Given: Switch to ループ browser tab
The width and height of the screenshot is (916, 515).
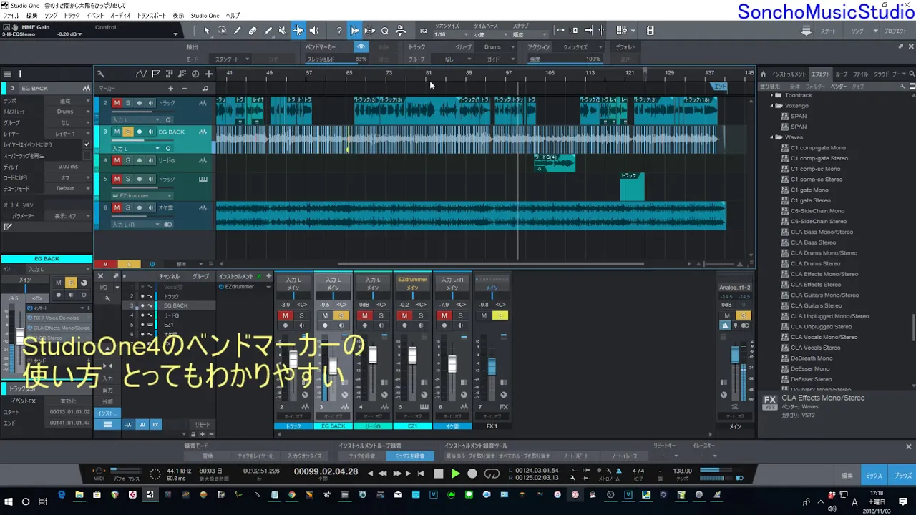Looking at the screenshot, I should [842, 74].
